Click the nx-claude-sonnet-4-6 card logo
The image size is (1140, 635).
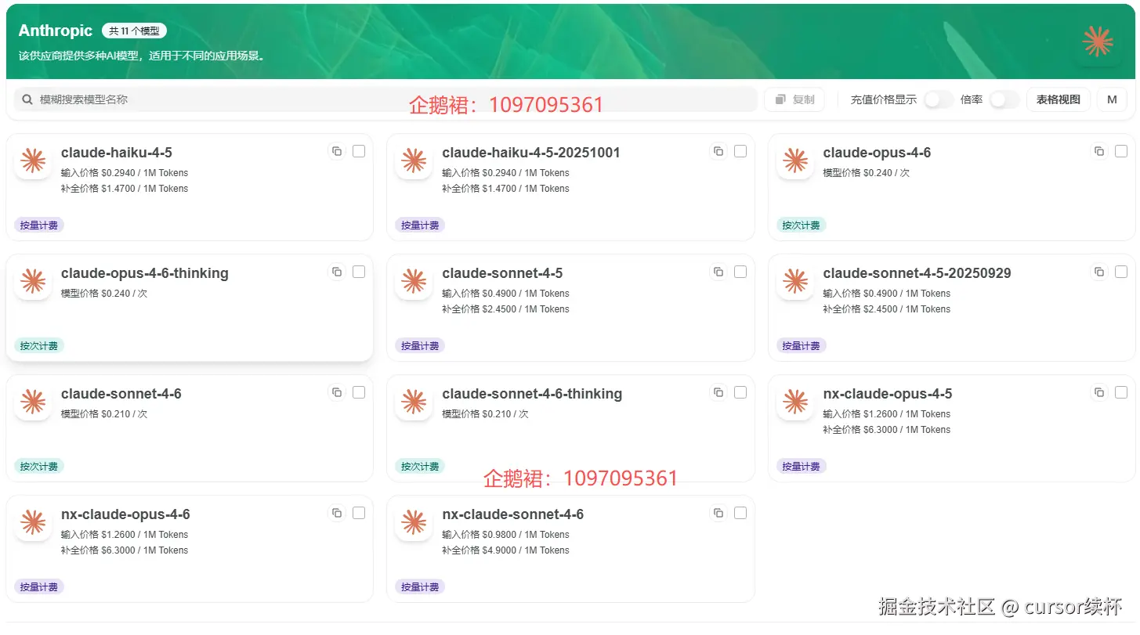414,522
